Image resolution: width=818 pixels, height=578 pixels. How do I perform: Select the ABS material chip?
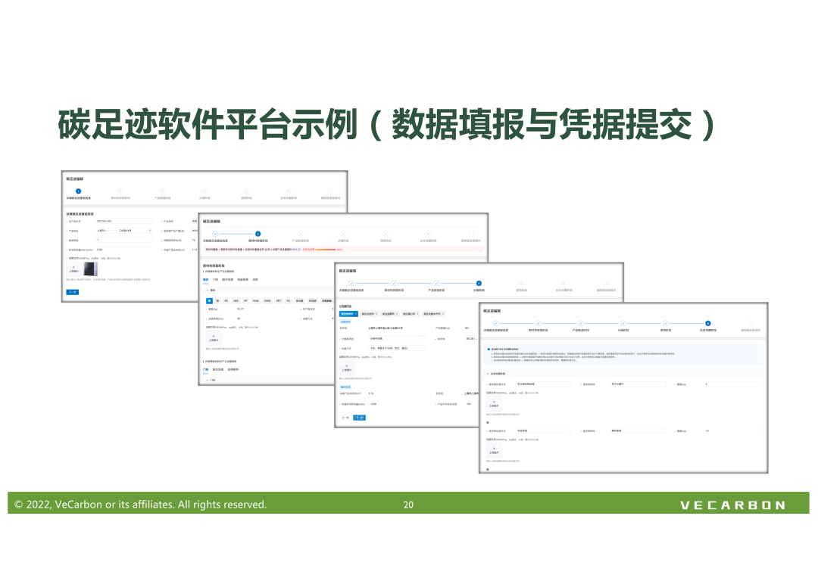pyautogui.click(x=236, y=301)
